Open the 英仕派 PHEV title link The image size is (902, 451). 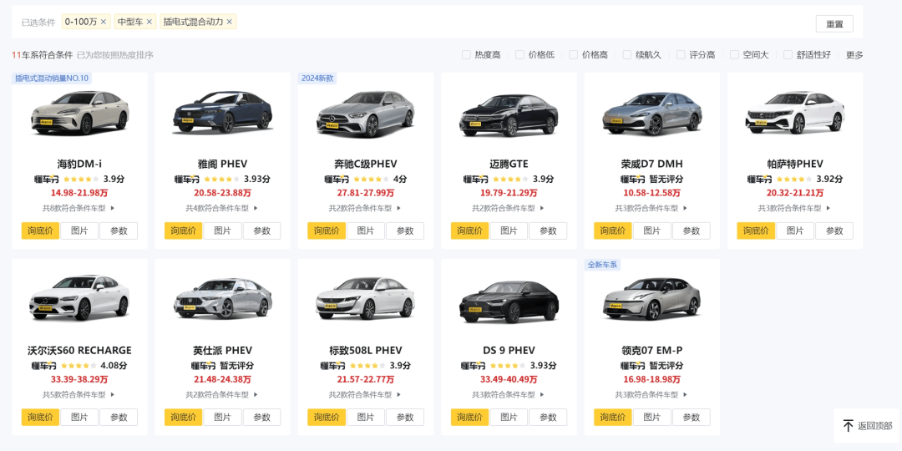[223, 350]
